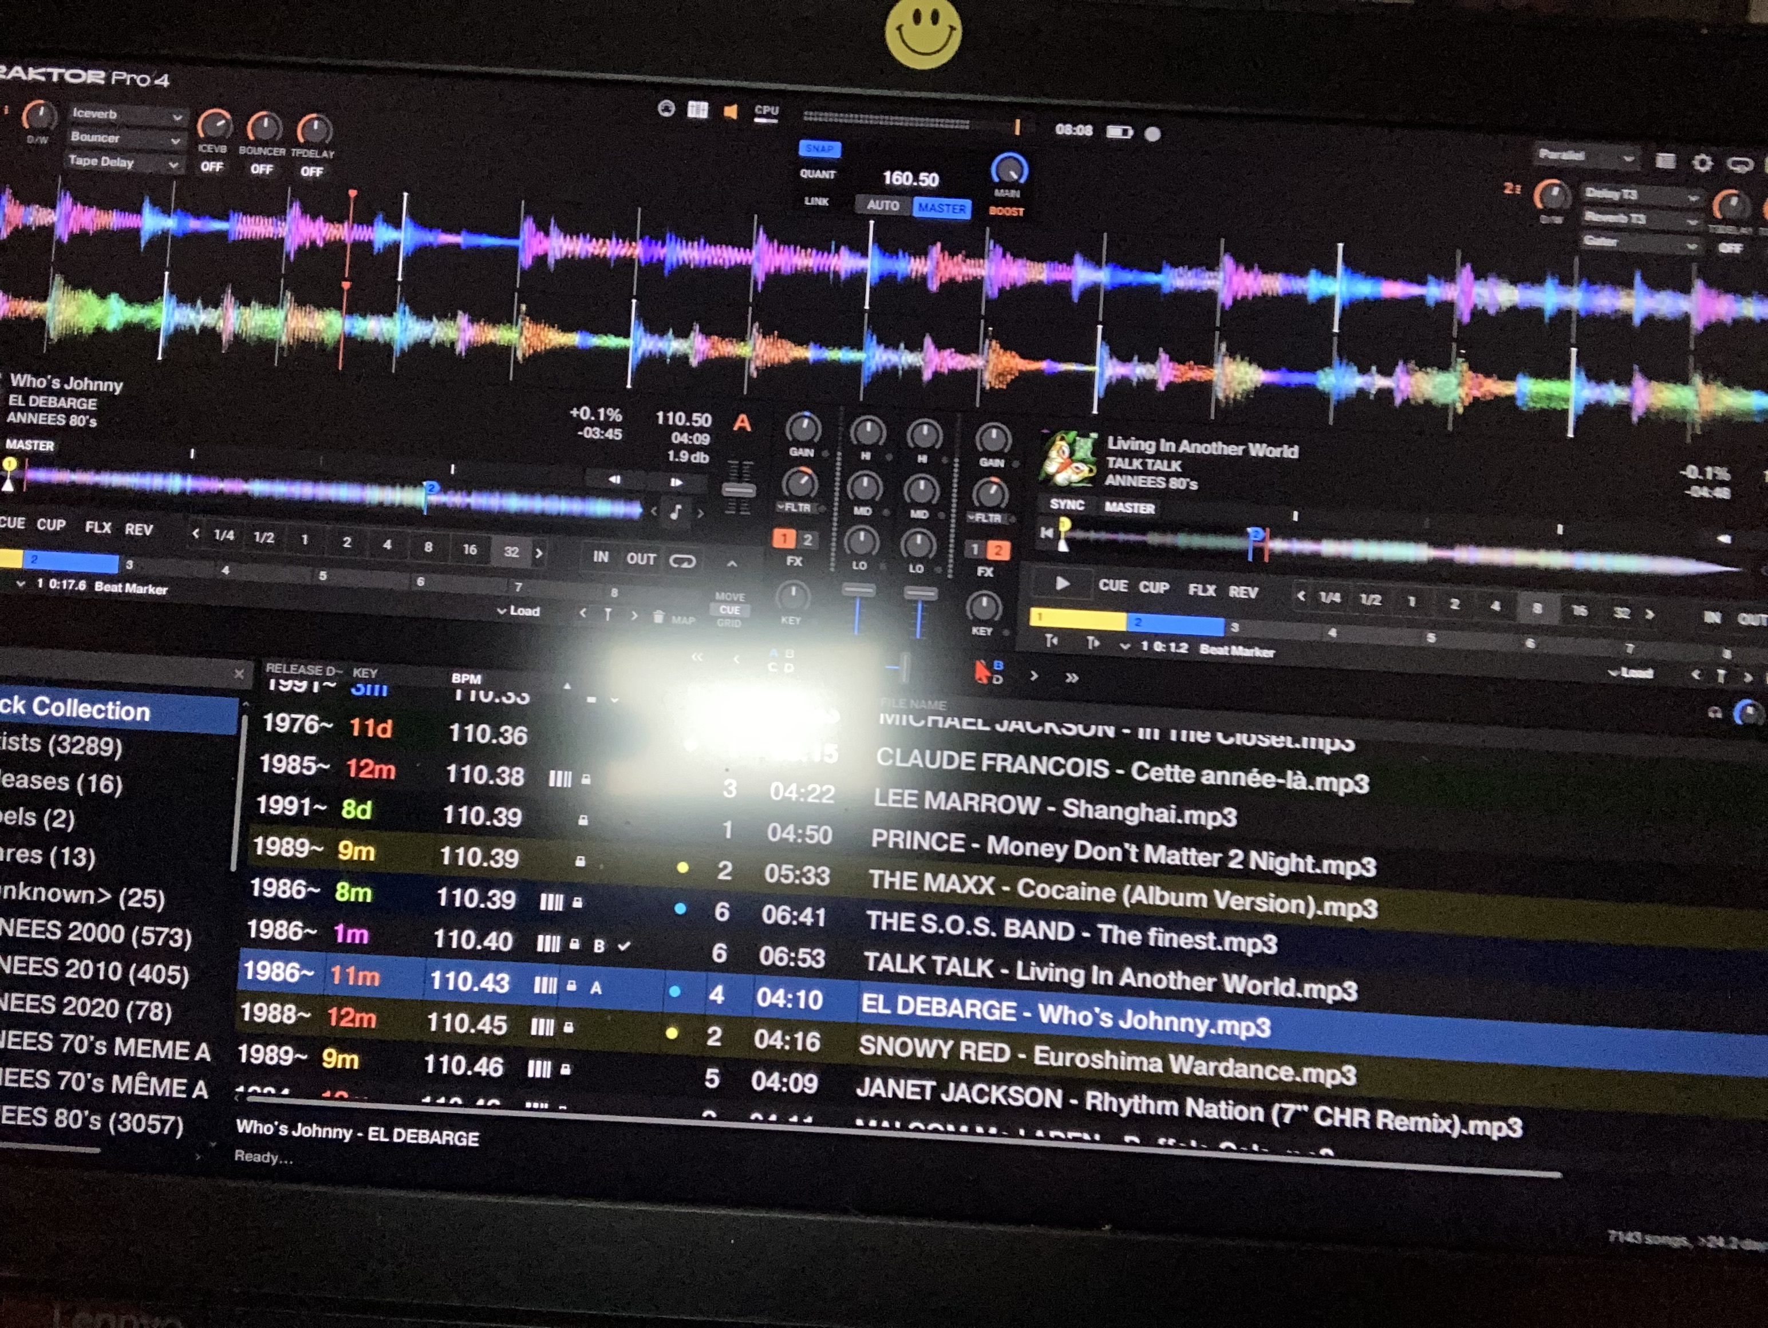Click the layout manager list icon
Viewport: 1768px width, 1328px height.
1666,161
